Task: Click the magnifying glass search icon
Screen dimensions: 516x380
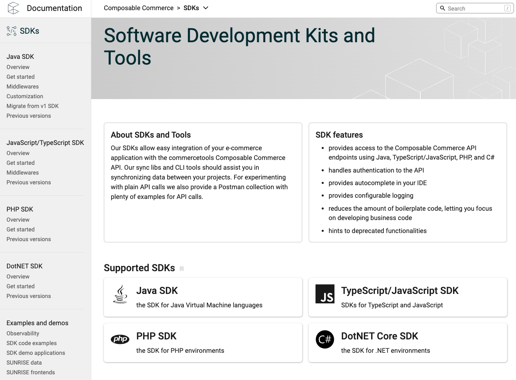Action: [443, 8]
